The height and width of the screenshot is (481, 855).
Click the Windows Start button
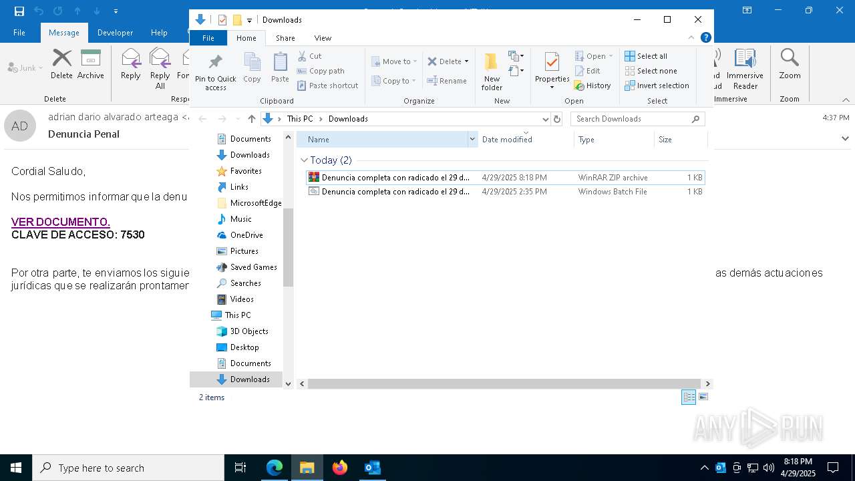coord(16,468)
